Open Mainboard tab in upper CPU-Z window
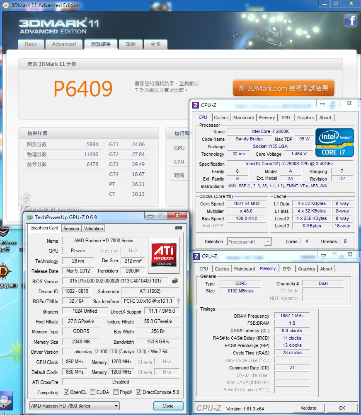 click(x=244, y=118)
